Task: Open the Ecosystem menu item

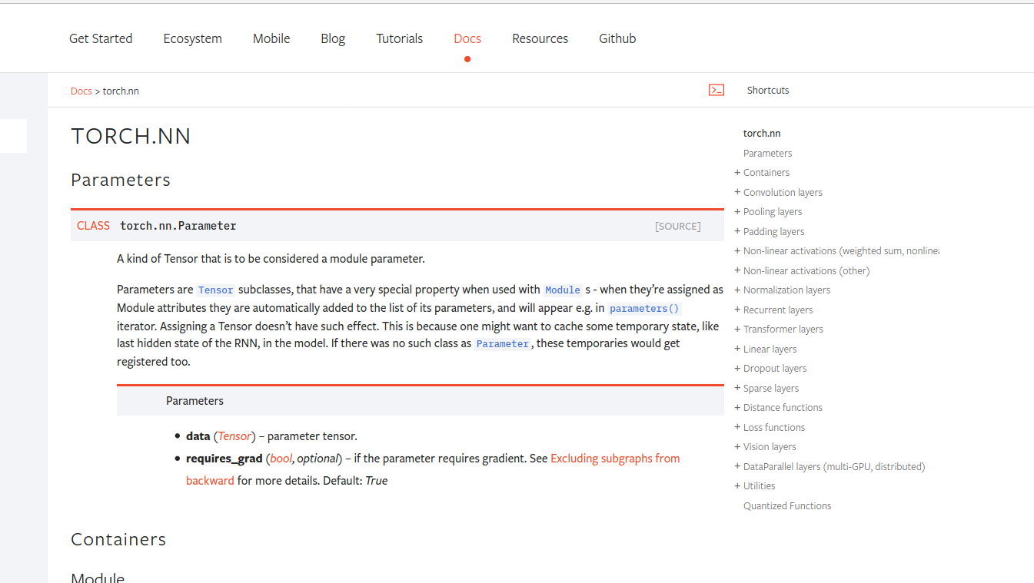Action: (x=192, y=38)
